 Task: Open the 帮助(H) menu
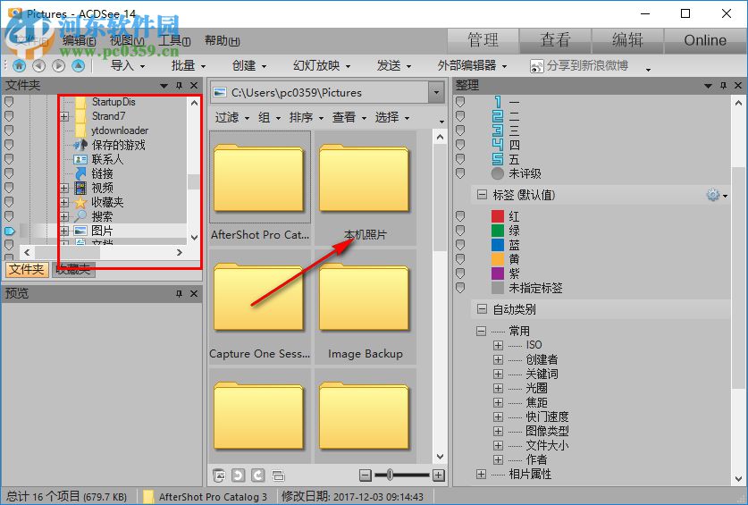pyautogui.click(x=222, y=41)
